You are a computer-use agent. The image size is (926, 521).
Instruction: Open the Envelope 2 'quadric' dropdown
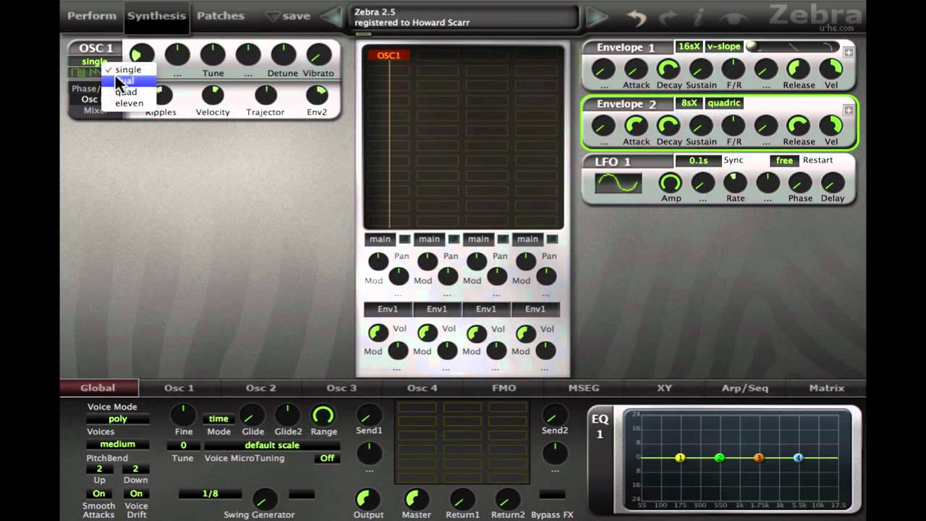[724, 103]
